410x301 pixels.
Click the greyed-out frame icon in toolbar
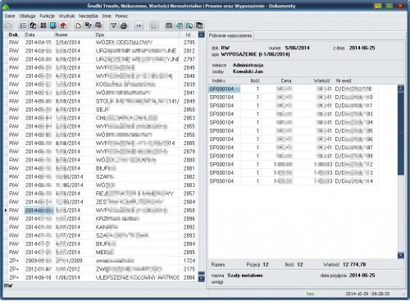[x=154, y=25]
